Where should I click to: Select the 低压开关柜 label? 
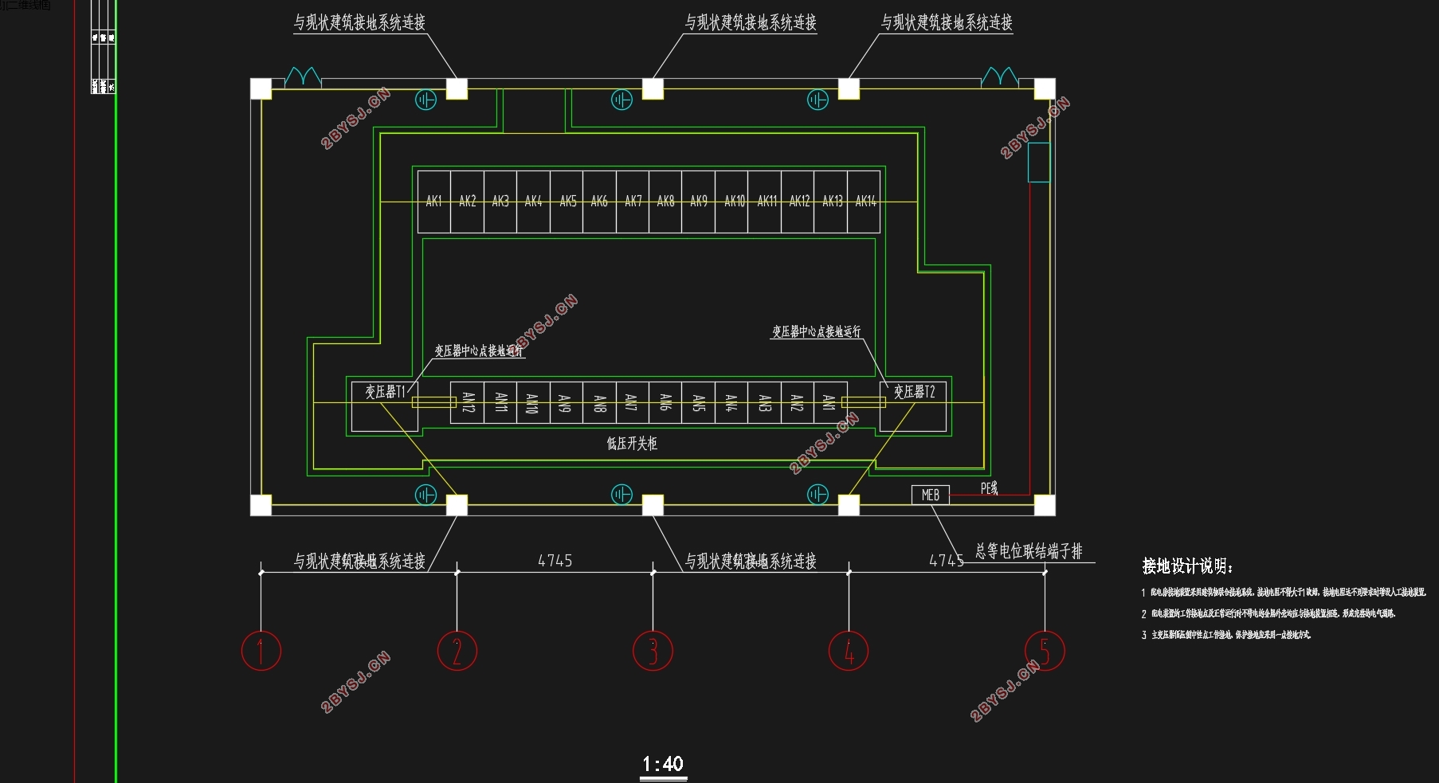pyautogui.click(x=632, y=443)
